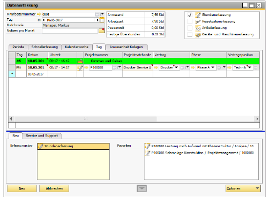Expand the Vertrag Drucker combo box
Screen dimensions: 269x197
(x=176, y=67)
